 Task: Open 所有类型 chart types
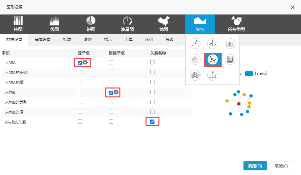[x=236, y=24]
